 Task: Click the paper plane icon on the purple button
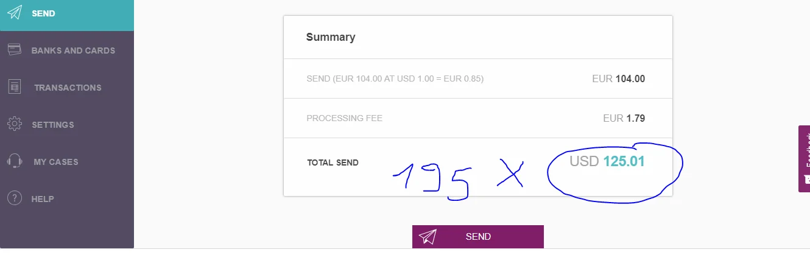tap(428, 237)
